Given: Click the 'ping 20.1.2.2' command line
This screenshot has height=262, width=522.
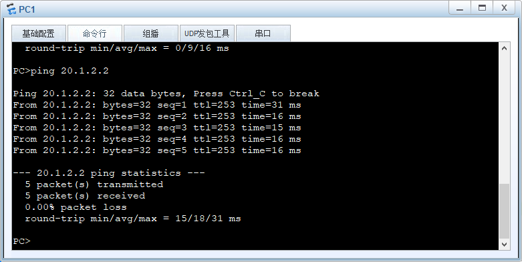Looking at the screenshot, I should click(61, 71).
